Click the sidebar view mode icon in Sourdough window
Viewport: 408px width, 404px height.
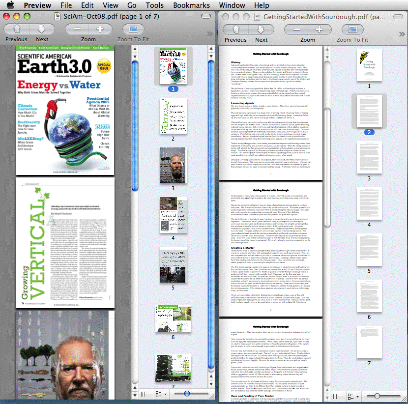pos(336,397)
